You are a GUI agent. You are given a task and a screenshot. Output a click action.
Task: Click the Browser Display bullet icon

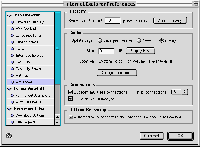click(x=12, y=22)
